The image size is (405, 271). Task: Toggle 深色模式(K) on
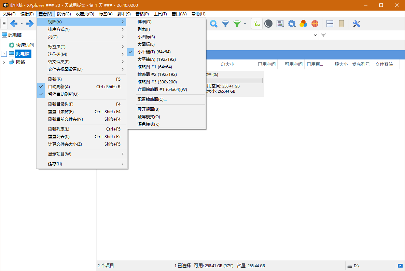(x=166, y=124)
